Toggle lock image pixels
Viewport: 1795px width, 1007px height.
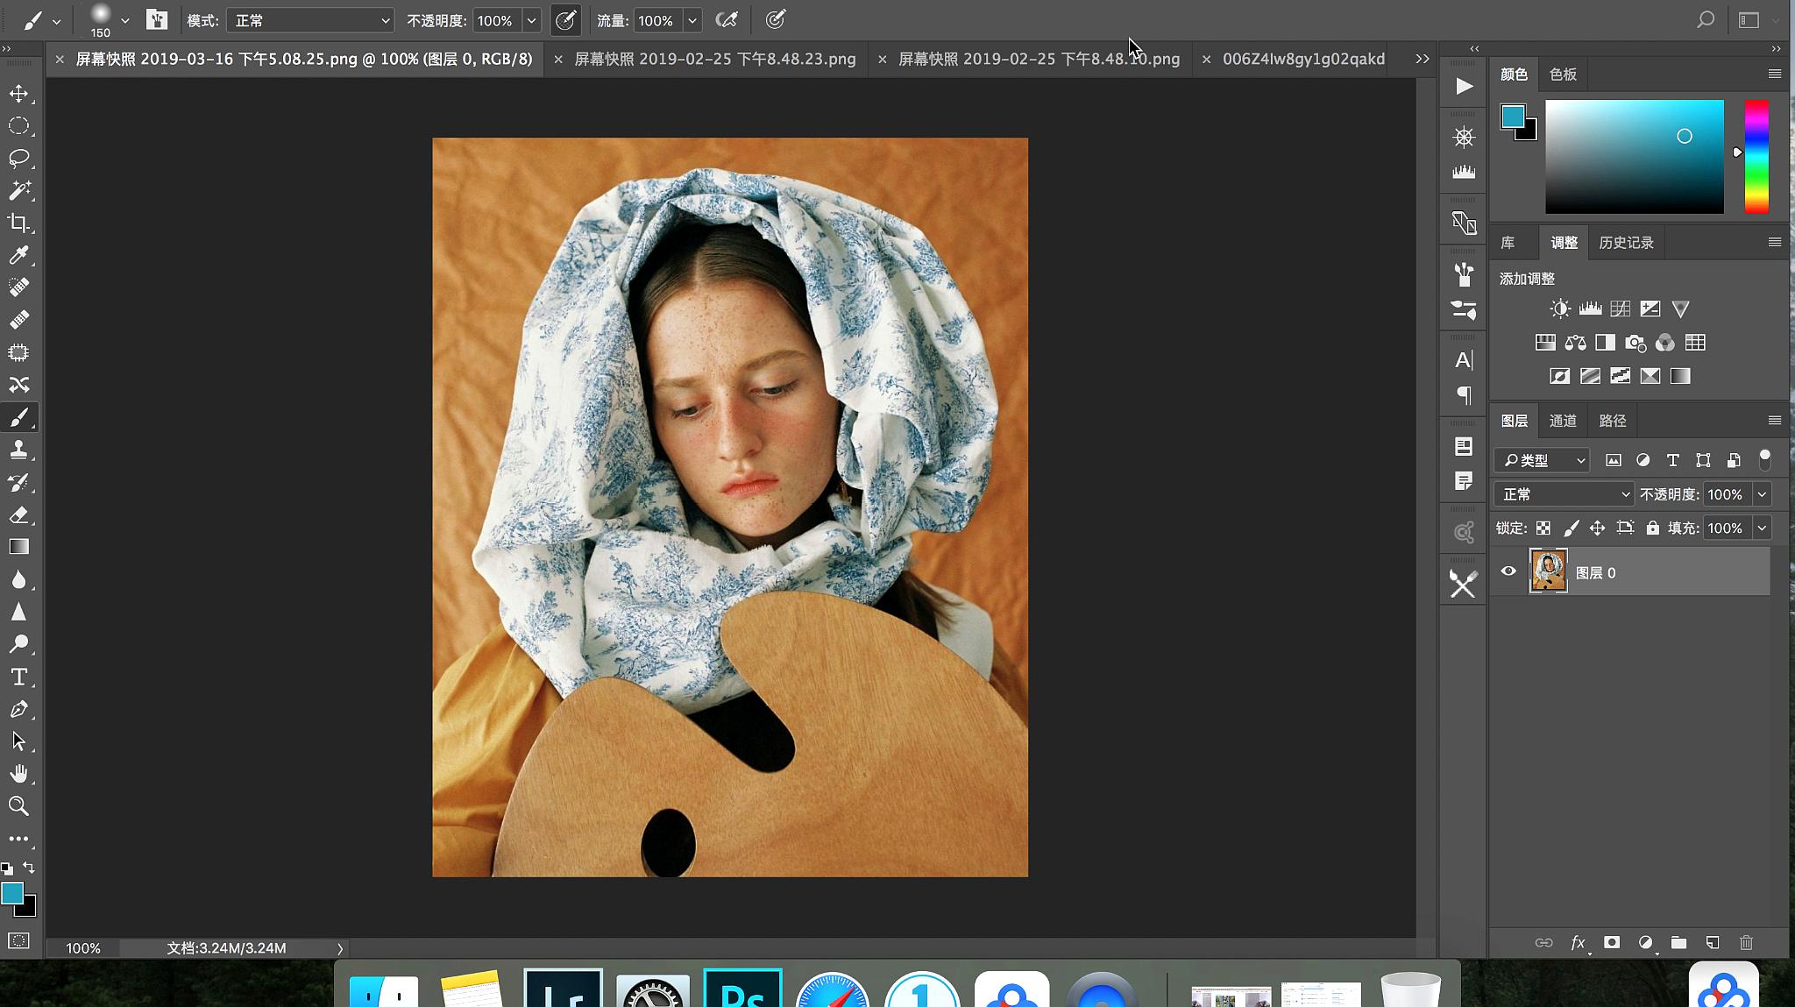(1571, 528)
